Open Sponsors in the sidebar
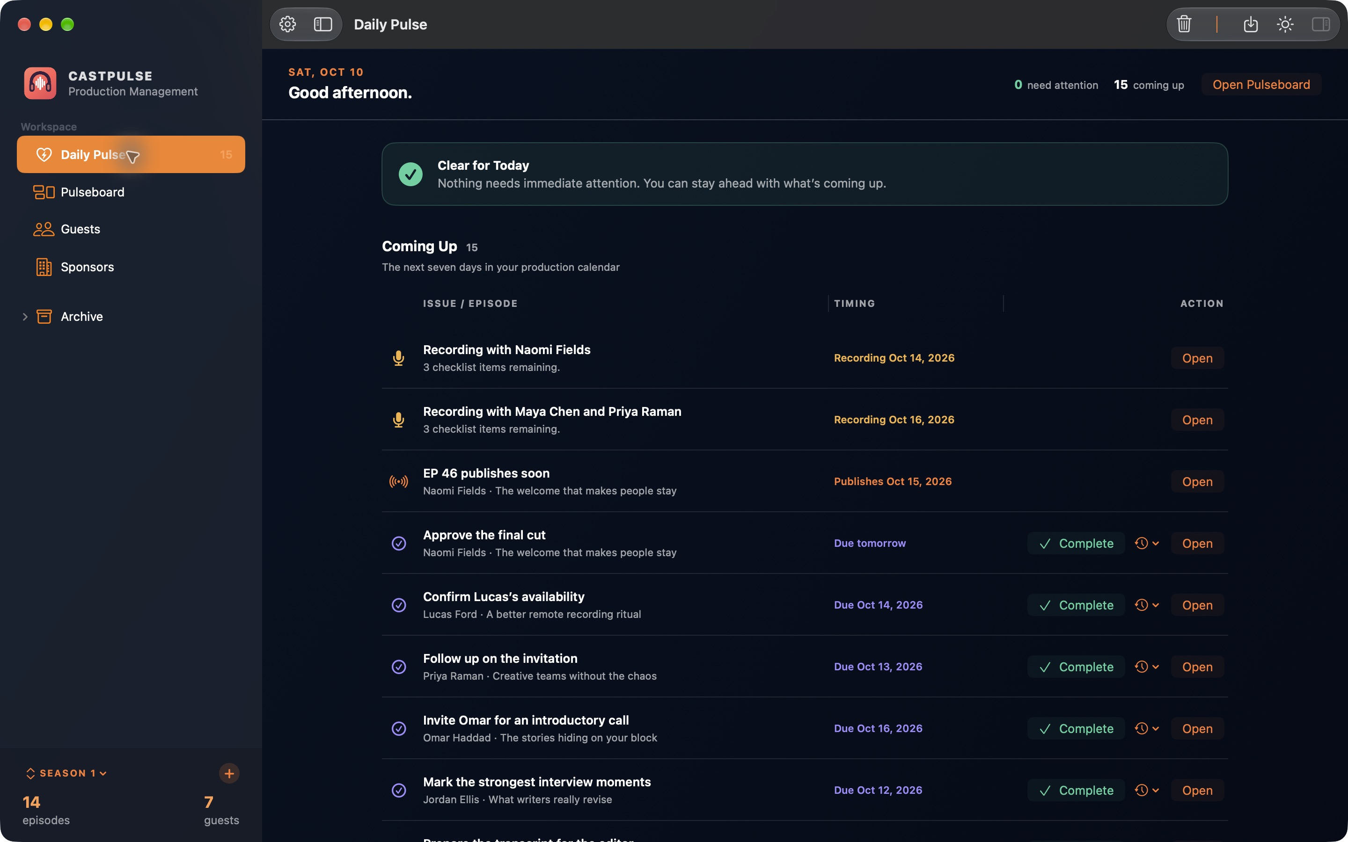 point(131,267)
